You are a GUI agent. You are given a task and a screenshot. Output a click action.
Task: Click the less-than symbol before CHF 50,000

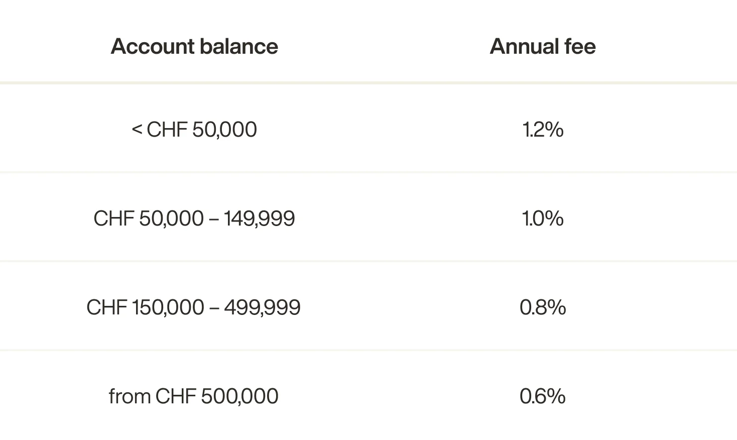(137, 130)
